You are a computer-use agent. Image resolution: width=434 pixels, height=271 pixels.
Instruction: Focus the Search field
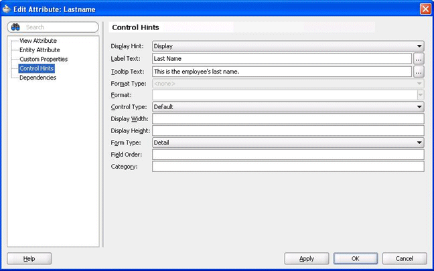pos(53,27)
